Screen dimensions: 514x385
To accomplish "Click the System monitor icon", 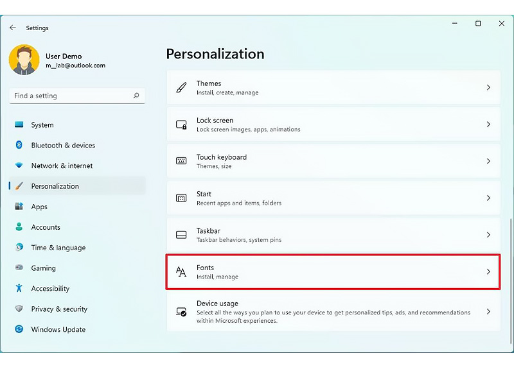I will point(19,124).
